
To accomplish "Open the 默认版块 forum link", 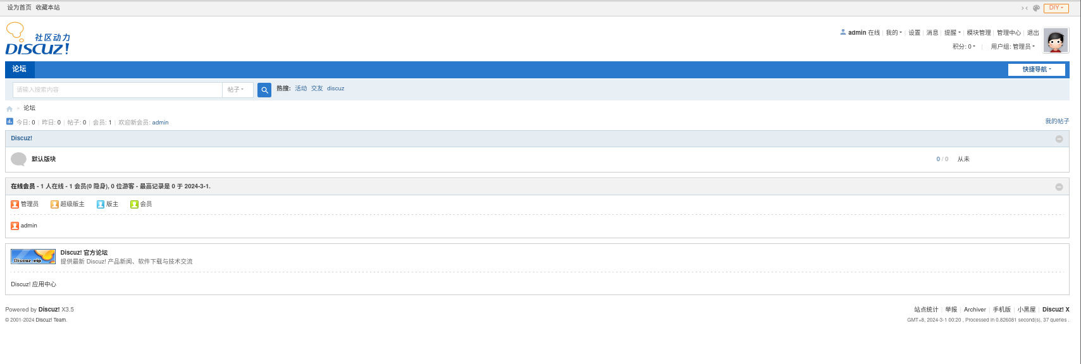I will tap(44, 159).
